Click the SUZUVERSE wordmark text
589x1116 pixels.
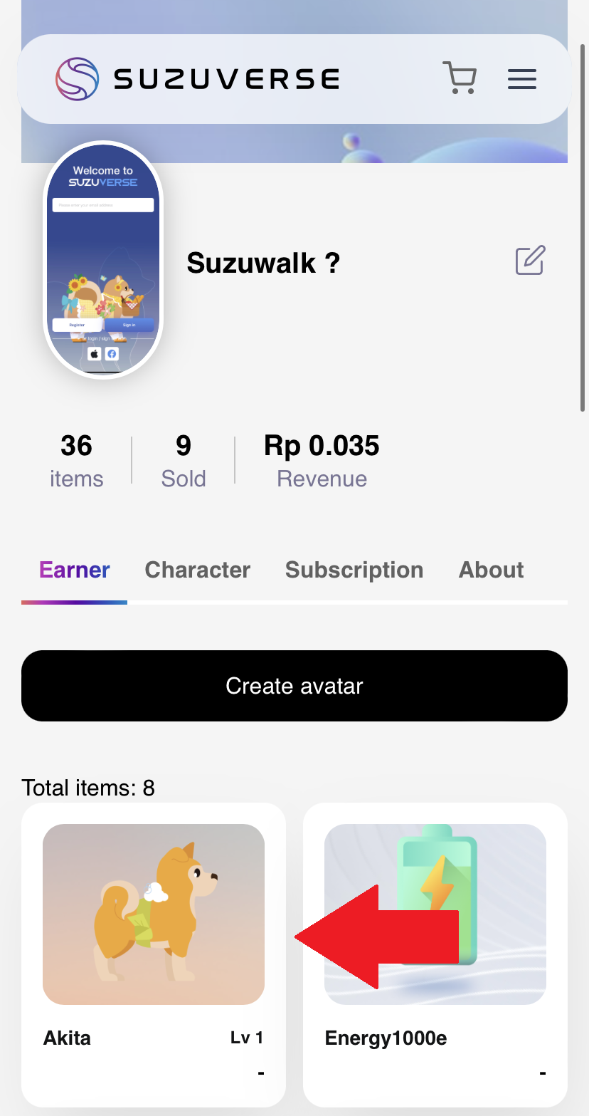tap(226, 79)
